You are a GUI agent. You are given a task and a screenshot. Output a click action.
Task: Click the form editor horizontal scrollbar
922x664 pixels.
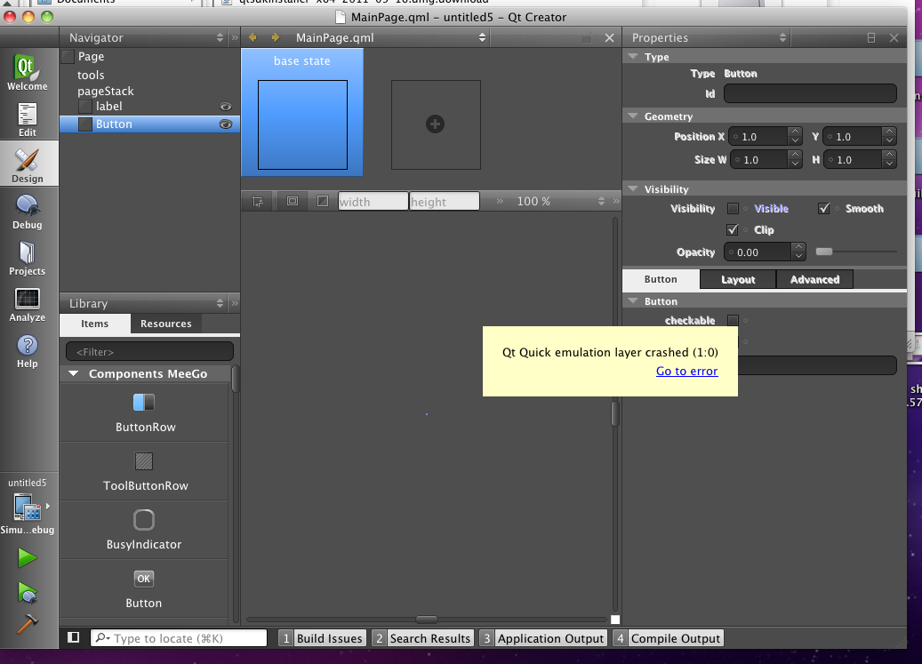coord(426,620)
